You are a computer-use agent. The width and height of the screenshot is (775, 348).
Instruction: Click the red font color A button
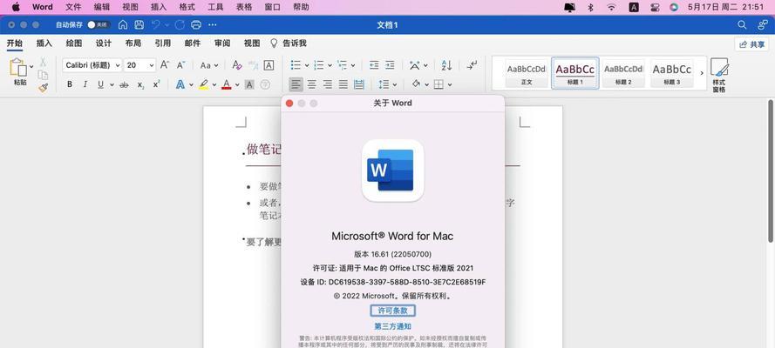[227, 84]
